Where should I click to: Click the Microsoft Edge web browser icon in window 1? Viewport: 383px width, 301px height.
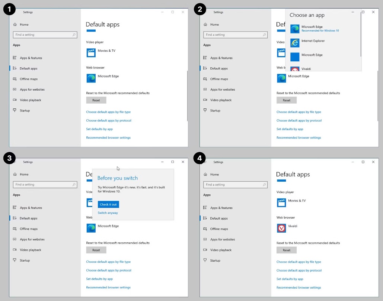[x=91, y=78]
